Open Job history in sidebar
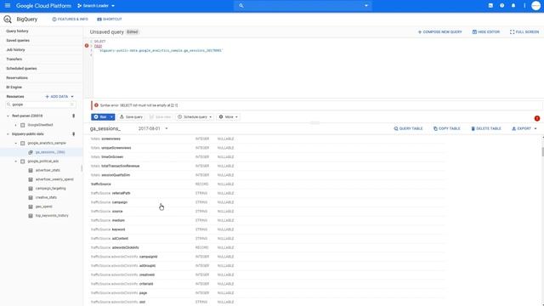Image resolution: width=544 pixels, height=306 pixels. pyautogui.click(x=15, y=49)
